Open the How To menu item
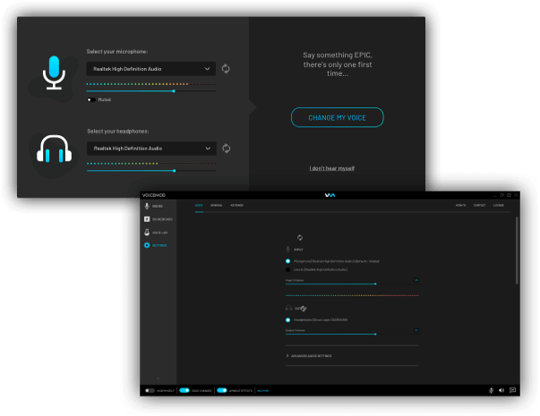 [x=460, y=206]
